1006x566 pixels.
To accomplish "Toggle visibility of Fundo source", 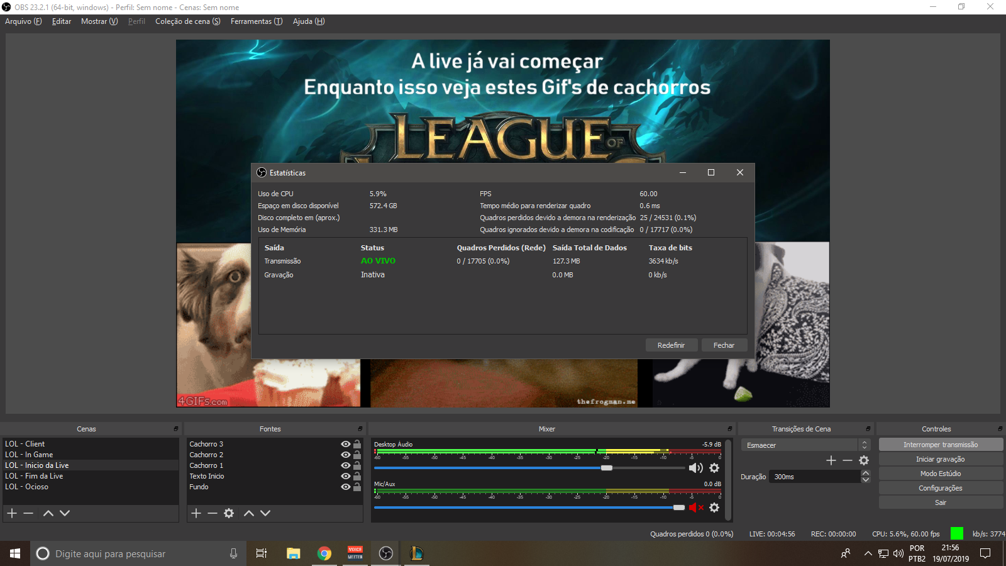I will click(345, 487).
